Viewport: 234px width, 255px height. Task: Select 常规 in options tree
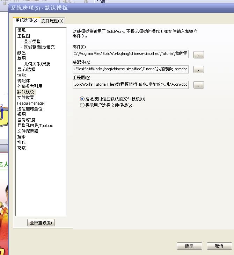pyautogui.click(x=21, y=30)
